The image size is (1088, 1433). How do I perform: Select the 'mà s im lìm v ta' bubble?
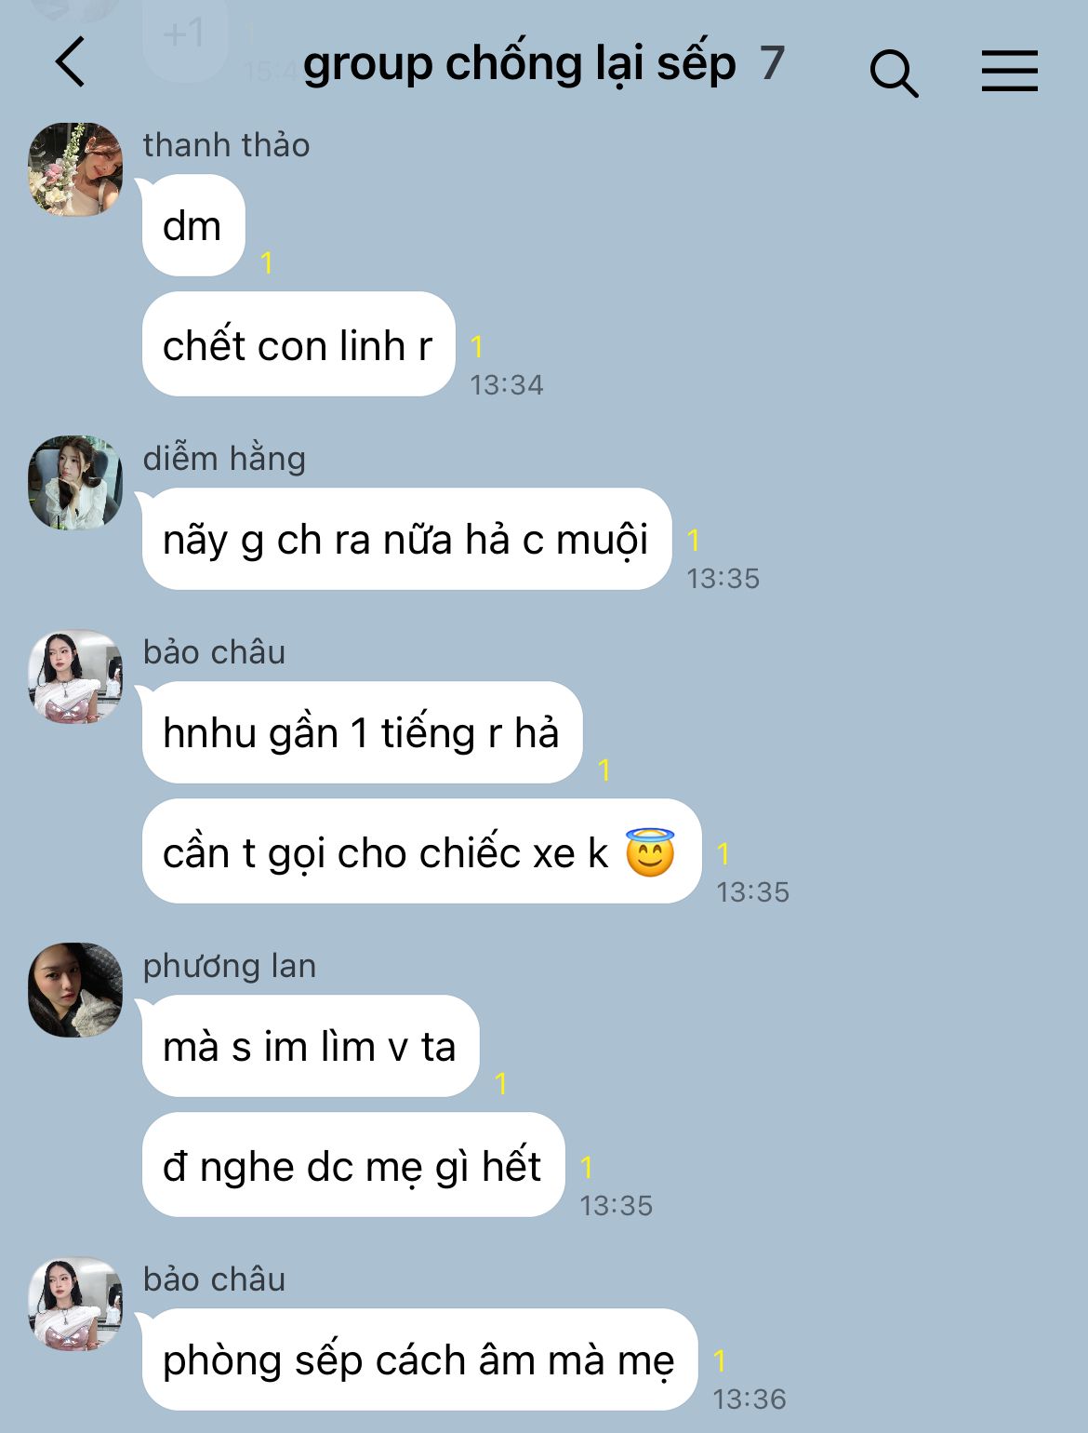311,1046
